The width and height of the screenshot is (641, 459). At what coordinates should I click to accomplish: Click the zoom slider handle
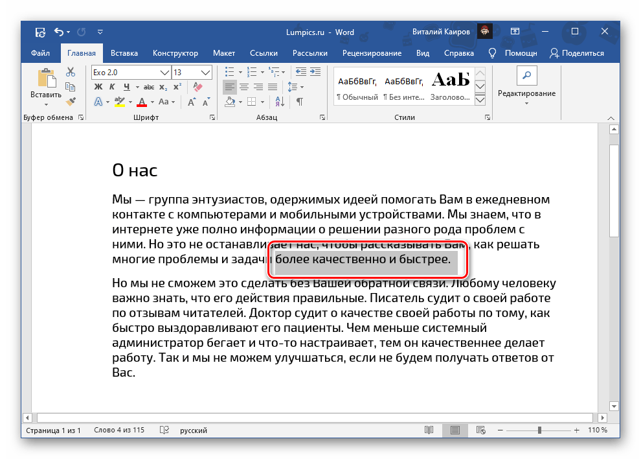click(539, 430)
